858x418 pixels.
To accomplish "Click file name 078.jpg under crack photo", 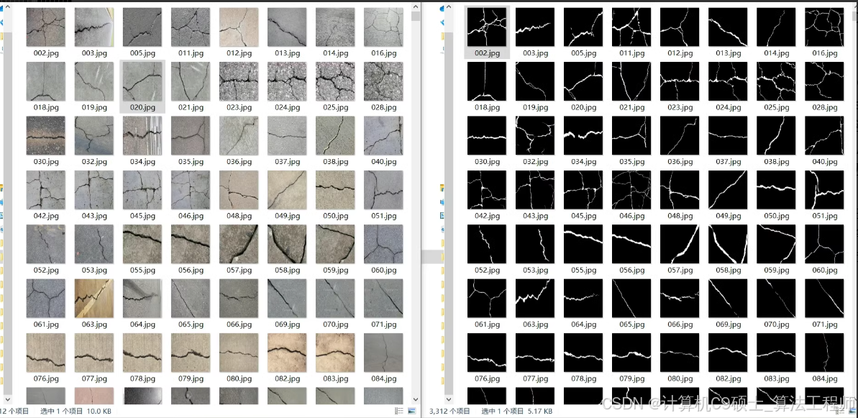I will [142, 378].
